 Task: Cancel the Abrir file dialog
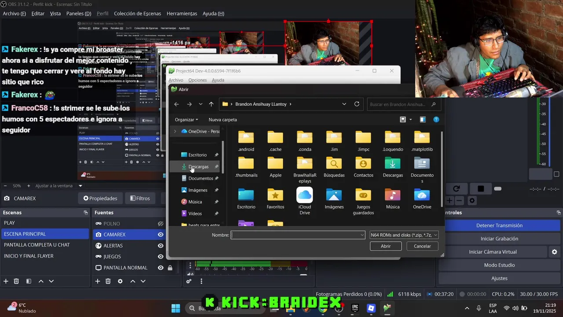coord(422,246)
